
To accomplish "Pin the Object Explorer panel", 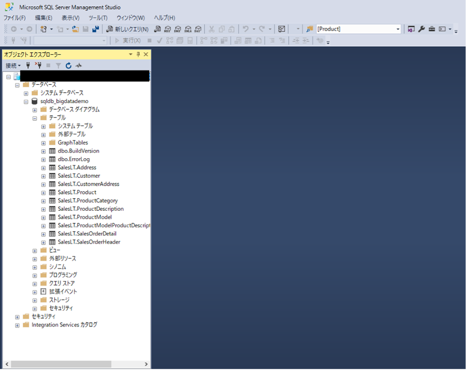I will 138,54.
